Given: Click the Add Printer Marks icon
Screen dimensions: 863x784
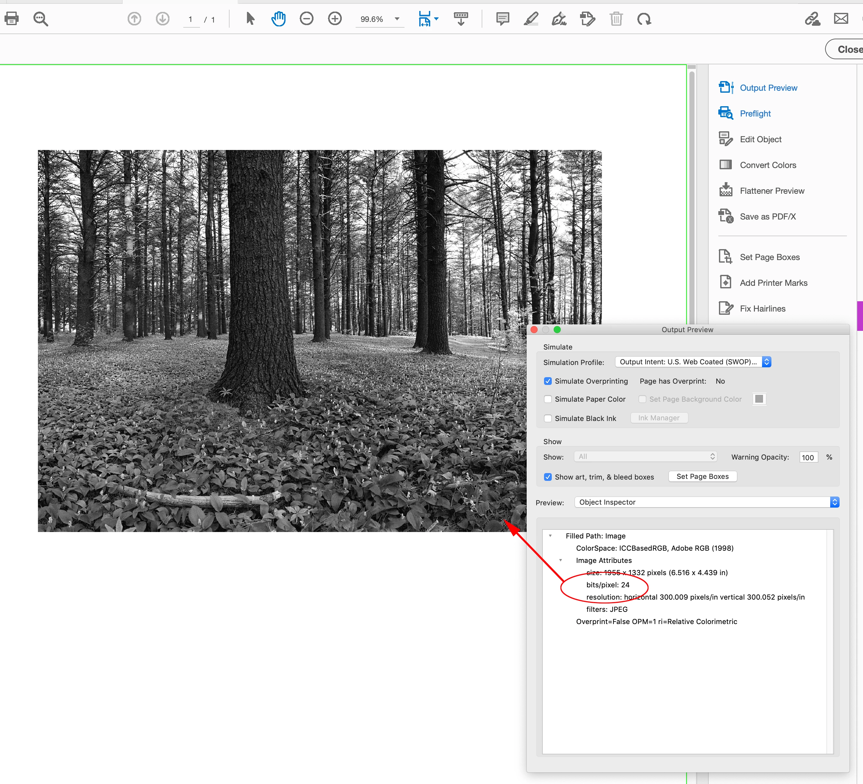Looking at the screenshot, I should click(x=726, y=282).
